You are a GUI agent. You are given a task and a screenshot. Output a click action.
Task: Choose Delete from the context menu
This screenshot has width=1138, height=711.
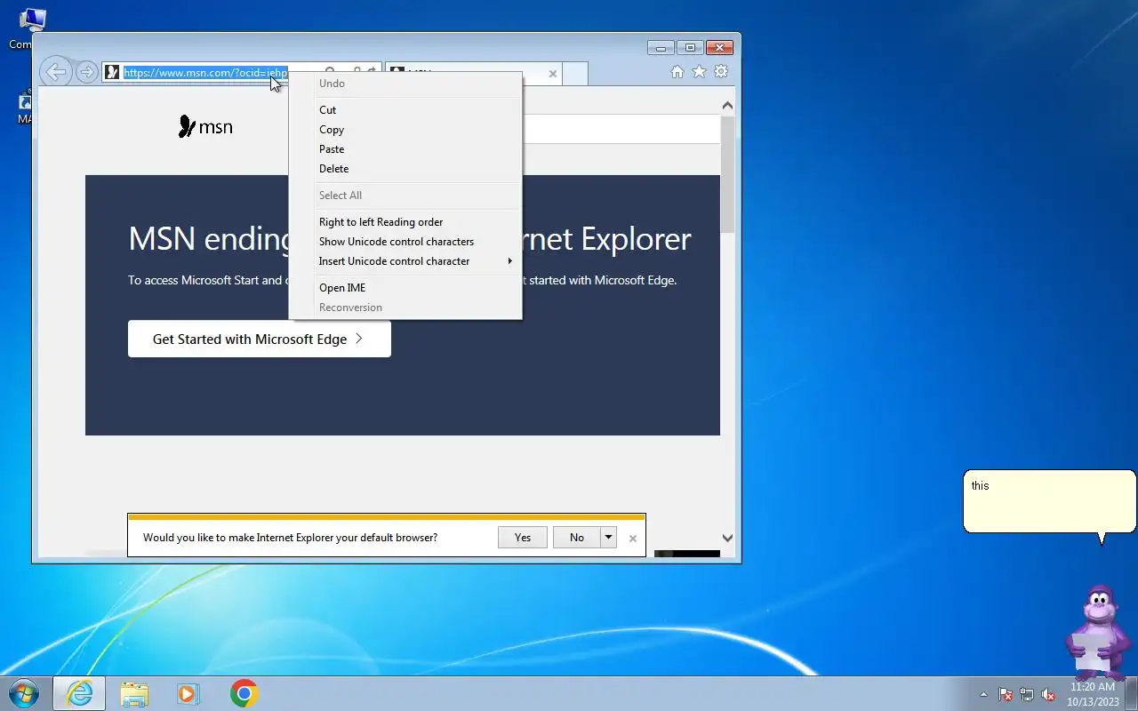pos(405,169)
